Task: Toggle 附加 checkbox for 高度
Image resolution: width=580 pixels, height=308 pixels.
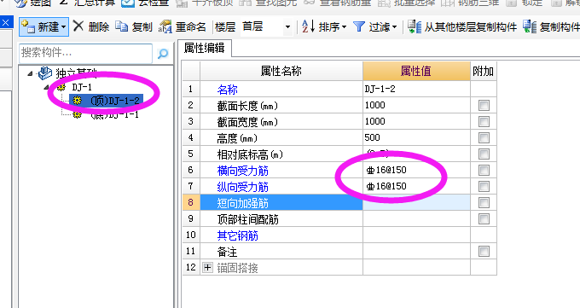Action: tap(484, 137)
